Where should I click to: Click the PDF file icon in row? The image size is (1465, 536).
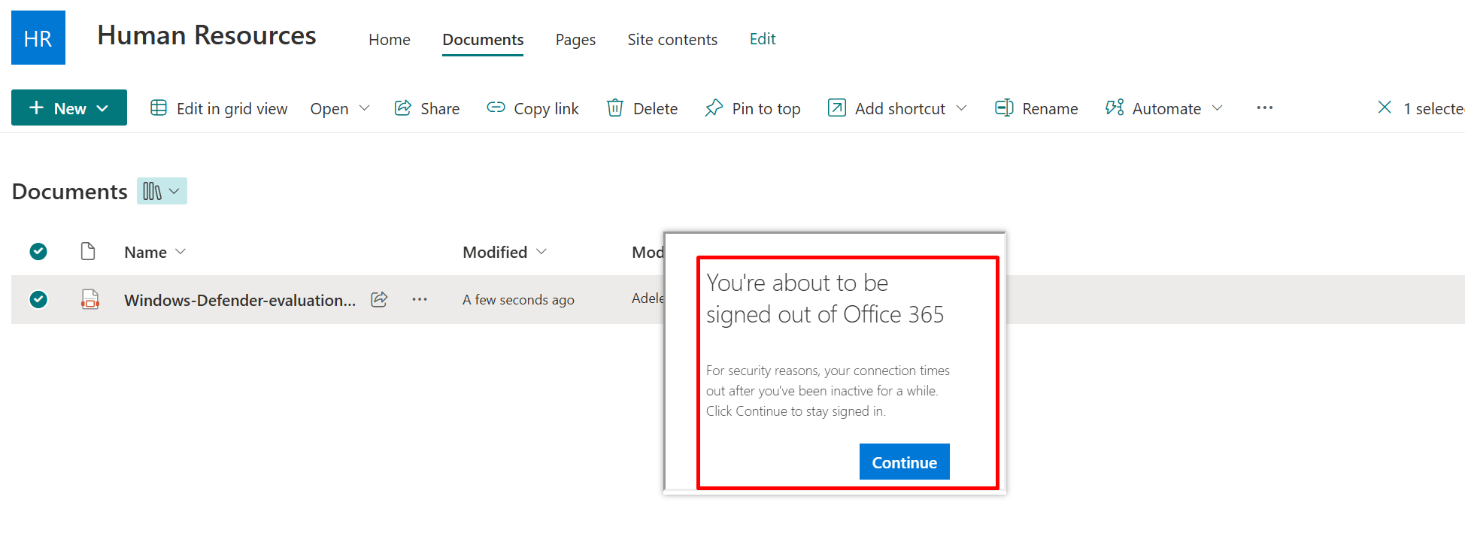click(x=90, y=299)
